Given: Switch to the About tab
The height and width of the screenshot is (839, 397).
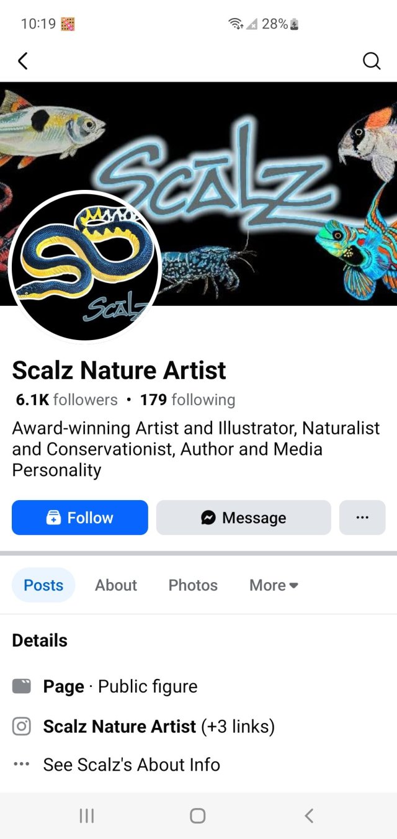Looking at the screenshot, I should (x=115, y=585).
